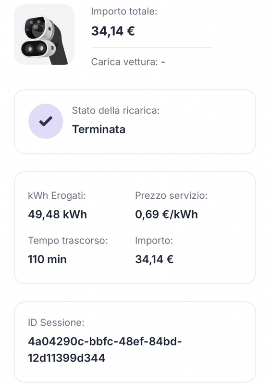Select the 49,48 kWh delivered value
This screenshot has width=270, height=385.
58,214
